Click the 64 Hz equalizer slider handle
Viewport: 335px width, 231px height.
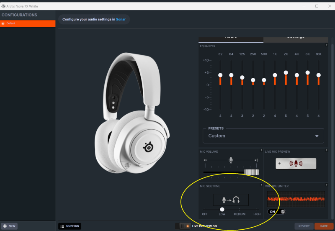pyautogui.click(x=231, y=75)
